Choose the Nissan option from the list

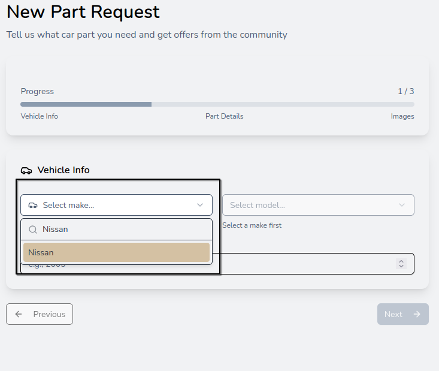(x=116, y=252)
